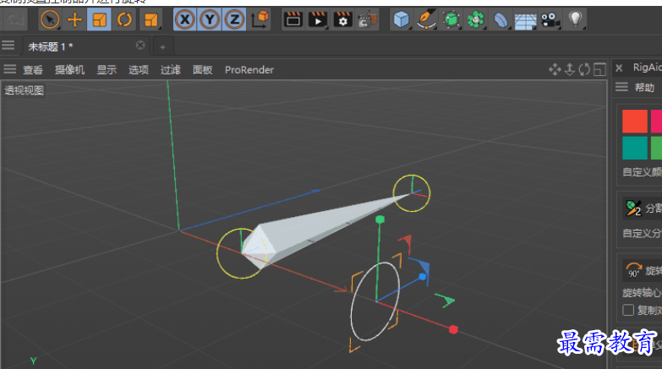Open the ProRender menu

pos(249,69)
